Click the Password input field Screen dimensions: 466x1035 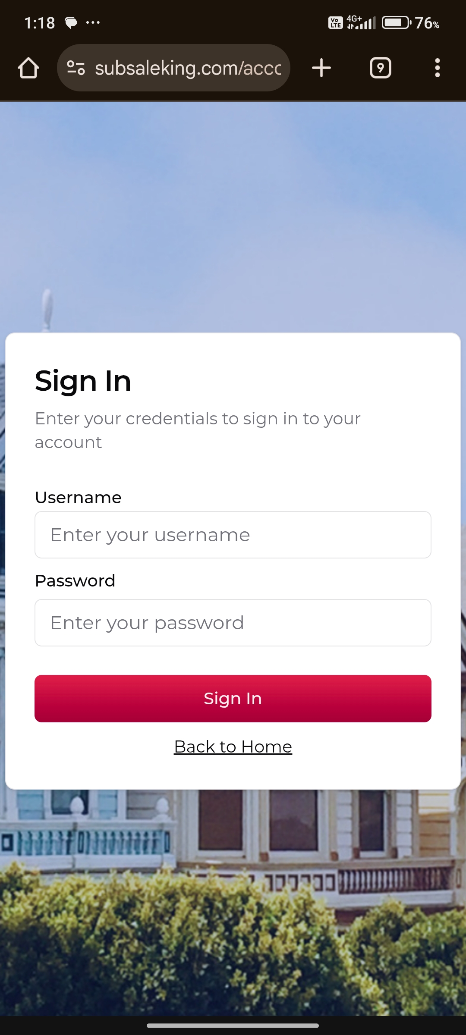coord(233,623)
